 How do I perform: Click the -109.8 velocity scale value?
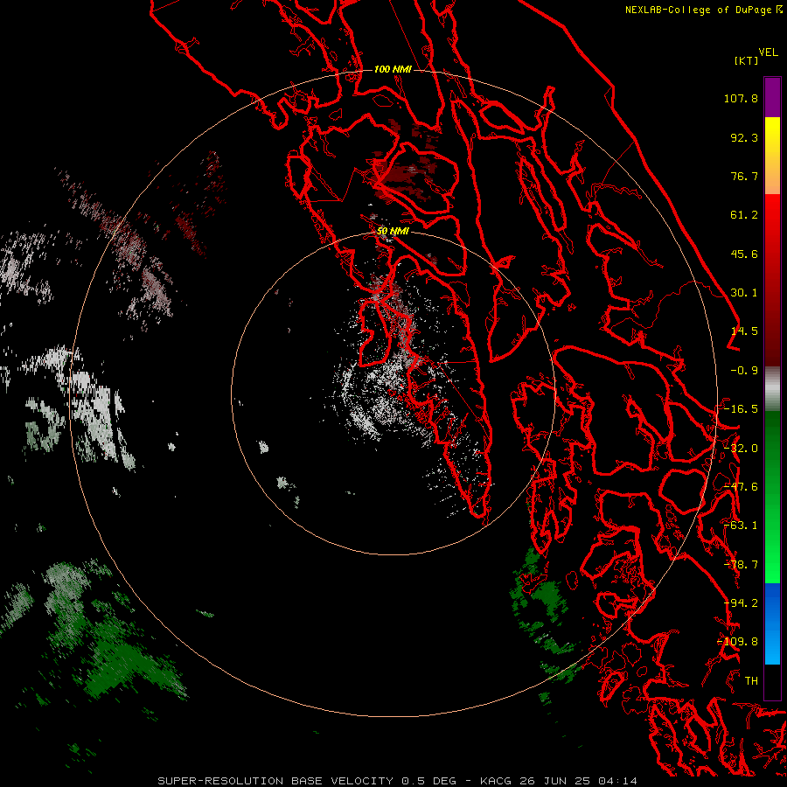(x=737, y=642)
